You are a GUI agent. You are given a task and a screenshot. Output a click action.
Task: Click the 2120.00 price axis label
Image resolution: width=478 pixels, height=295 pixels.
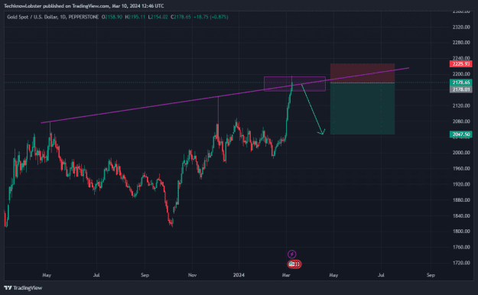(461, 105)
